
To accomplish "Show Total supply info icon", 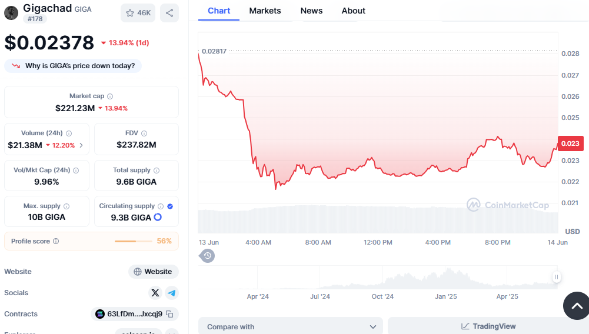I will [x=157, y=171].
